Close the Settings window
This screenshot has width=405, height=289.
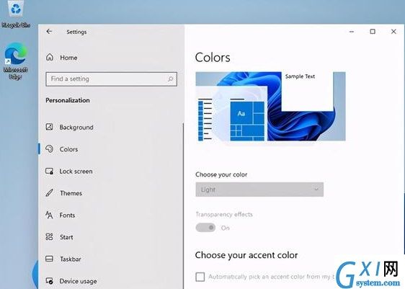click(393, 32)
